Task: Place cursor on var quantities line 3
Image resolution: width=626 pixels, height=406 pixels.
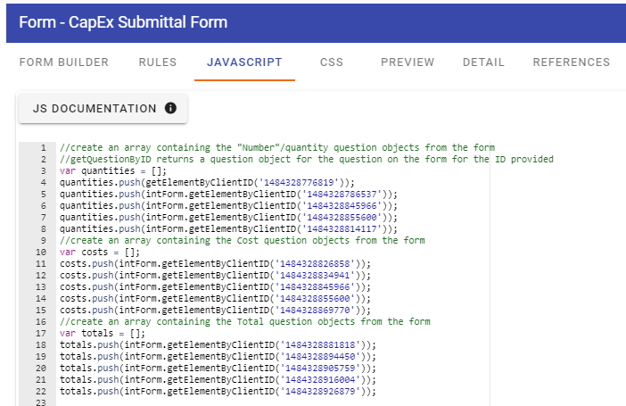Action: pyautogui.click(x=113, y=171)
